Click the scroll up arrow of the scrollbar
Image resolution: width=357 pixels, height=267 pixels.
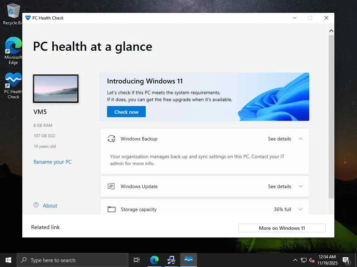coord(331,31)
